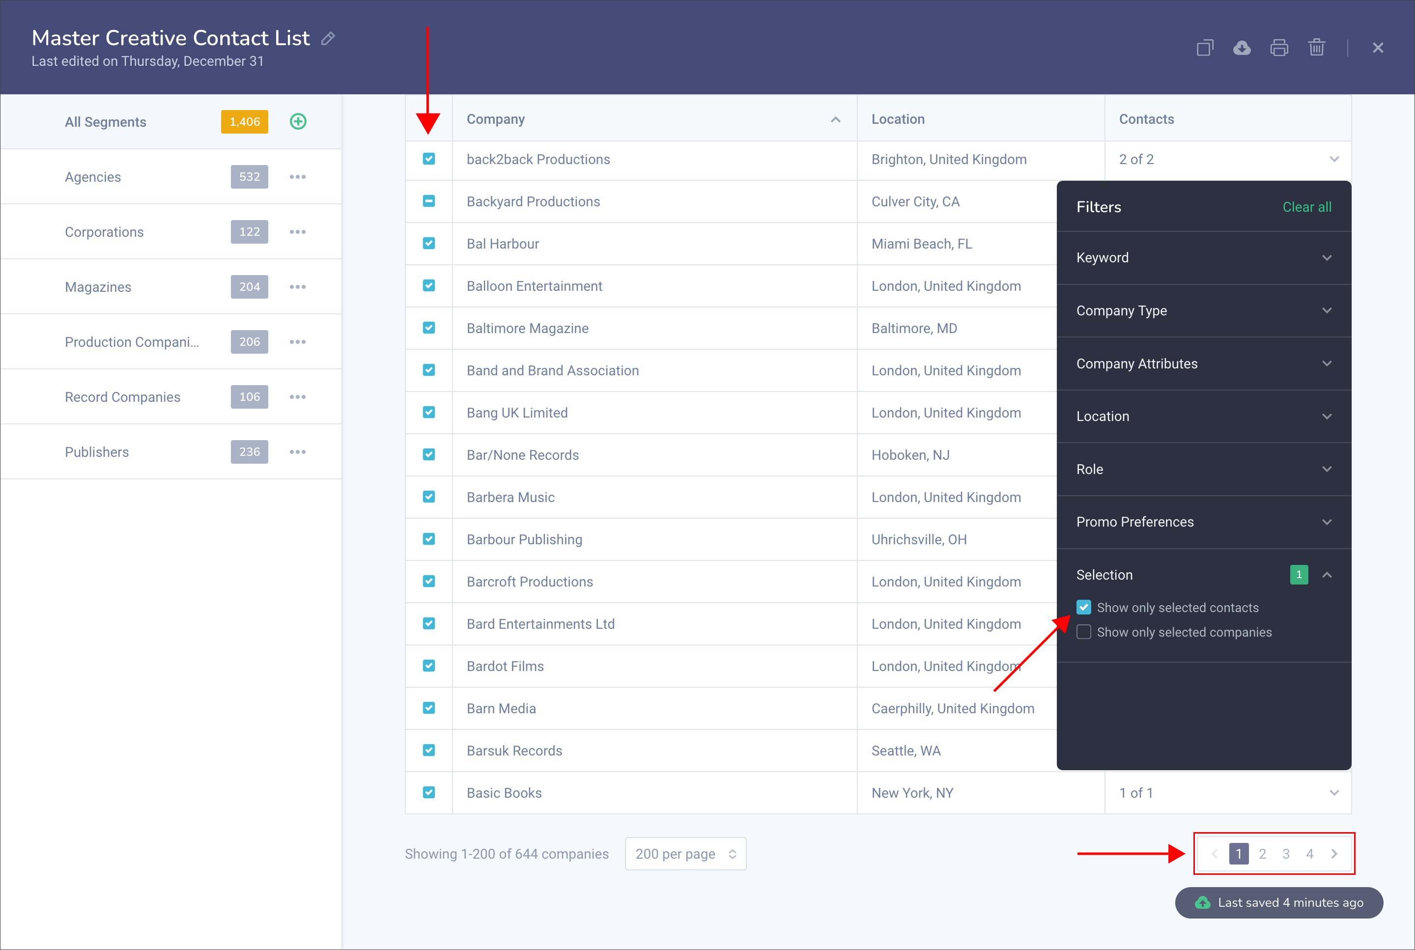Expand the Company Attributes filter
Screen dimensions: 1415x950
(1204, 363)
